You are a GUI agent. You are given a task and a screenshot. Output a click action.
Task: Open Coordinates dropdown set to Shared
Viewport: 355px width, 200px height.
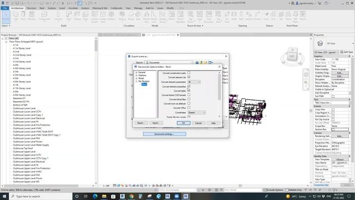coord(196,112)
